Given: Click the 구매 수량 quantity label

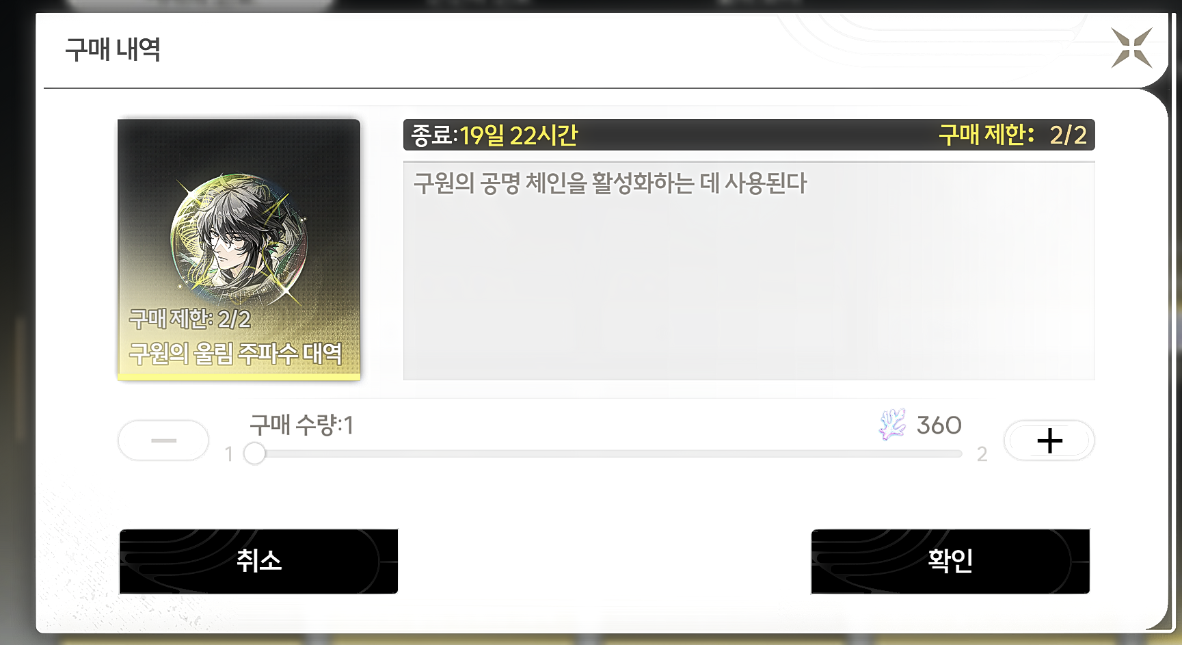Looking at the screenshot, I should [x=301, y=425].
